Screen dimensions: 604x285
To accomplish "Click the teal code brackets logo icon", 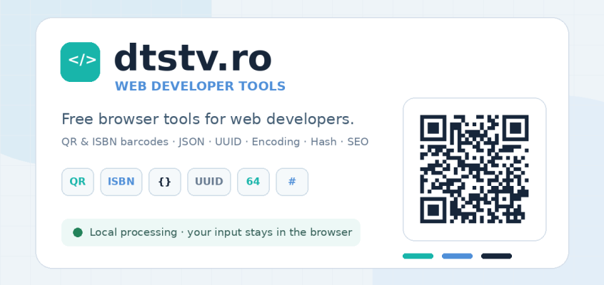I will coord(80,62).
